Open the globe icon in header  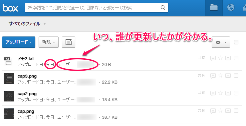(231, 7)
